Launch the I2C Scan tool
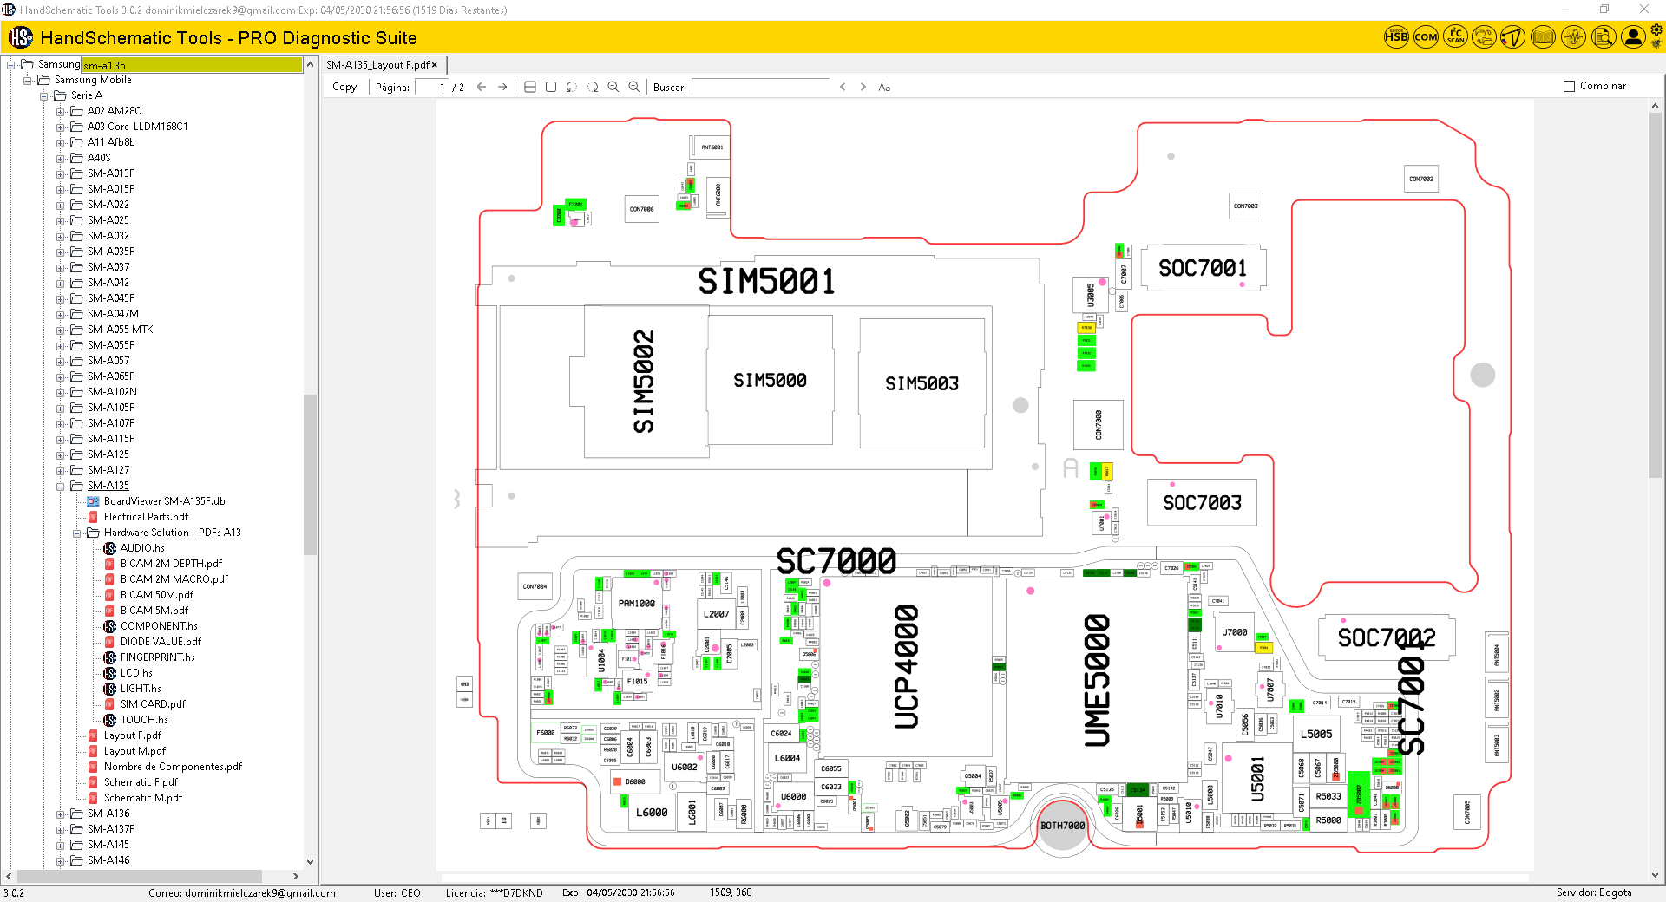 coord(1455,37)
